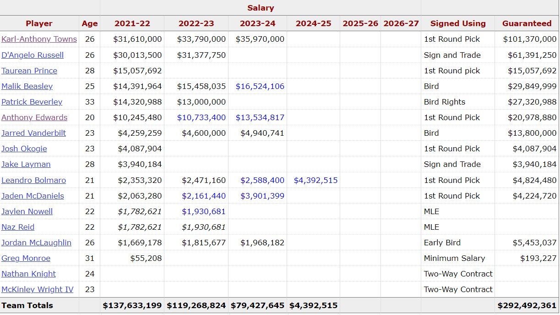Sort by 2021-22 salary column header
The width and height of the screenshot is (560, 315).
coord(132,23)
